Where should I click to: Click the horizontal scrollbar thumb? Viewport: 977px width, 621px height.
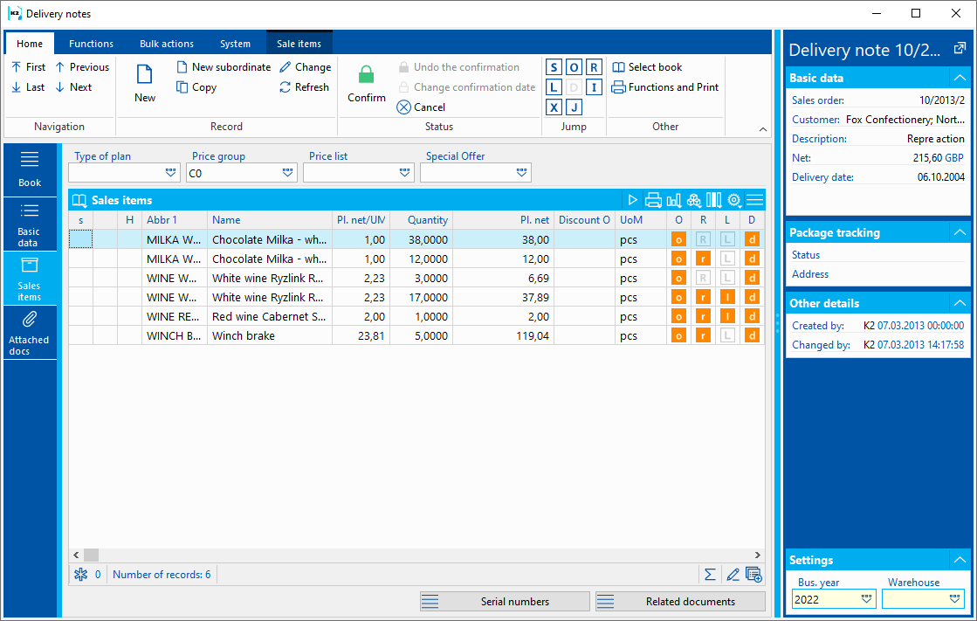tap(91, 555)
